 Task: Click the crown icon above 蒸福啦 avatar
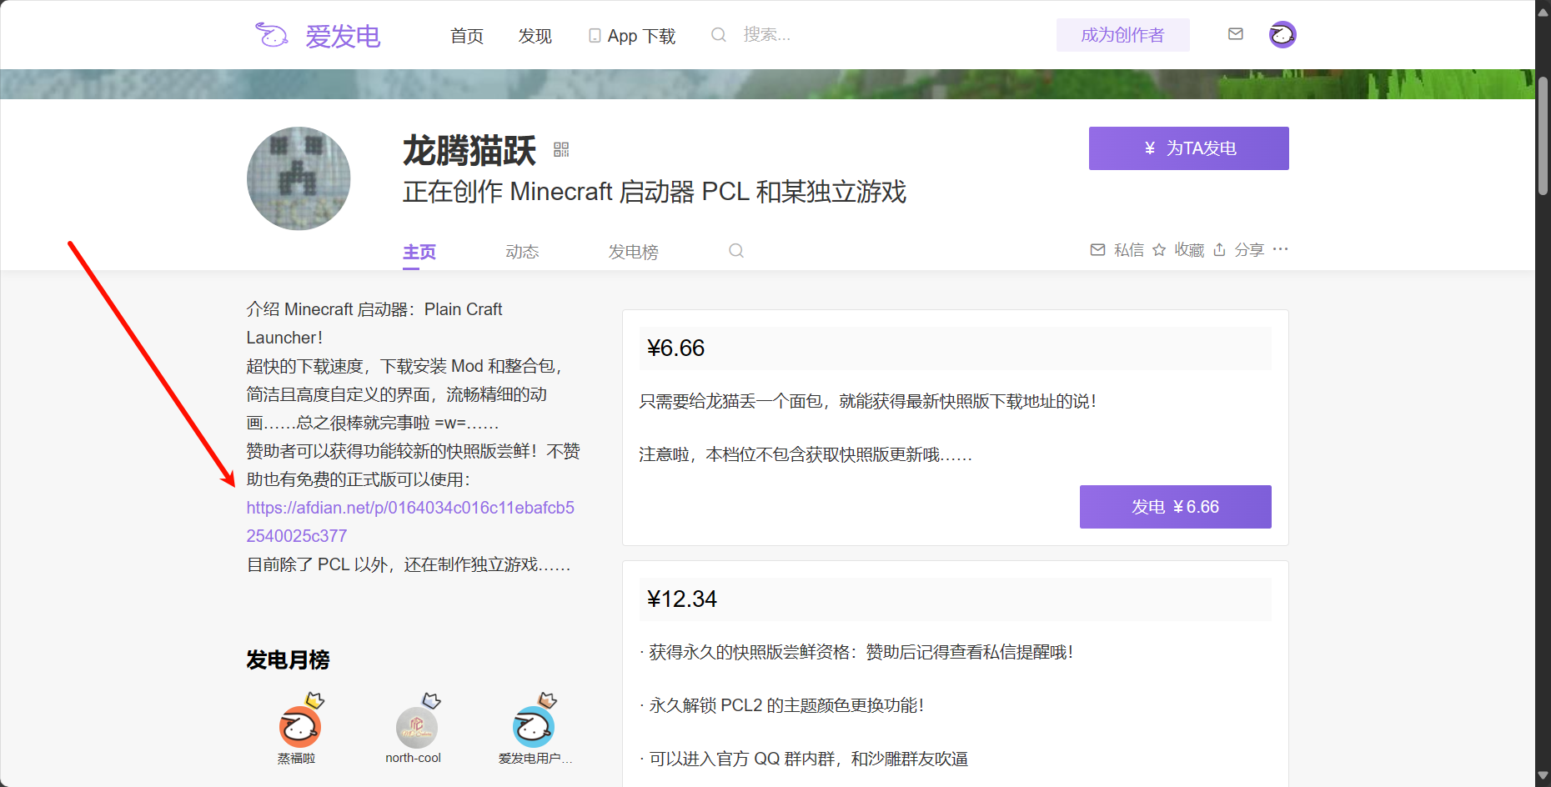315,700
